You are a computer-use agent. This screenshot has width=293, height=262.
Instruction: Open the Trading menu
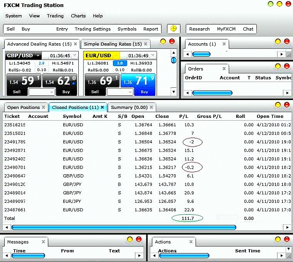point(55,16)
